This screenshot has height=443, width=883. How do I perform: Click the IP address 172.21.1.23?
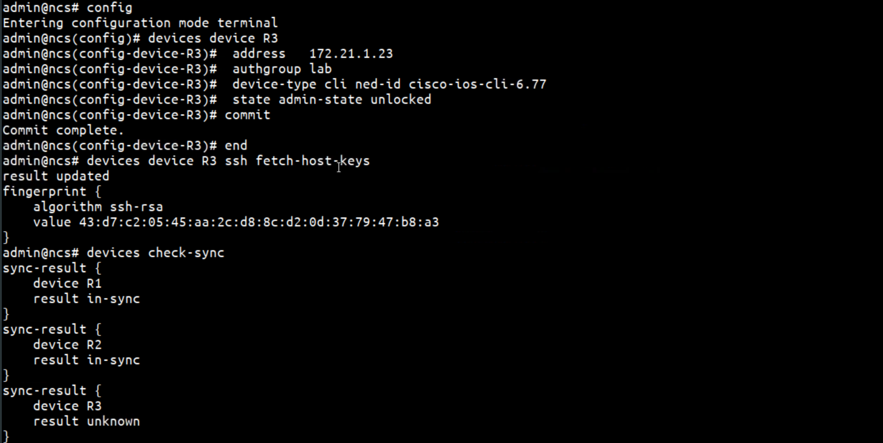pyautogui.click(x=351, y=54)
